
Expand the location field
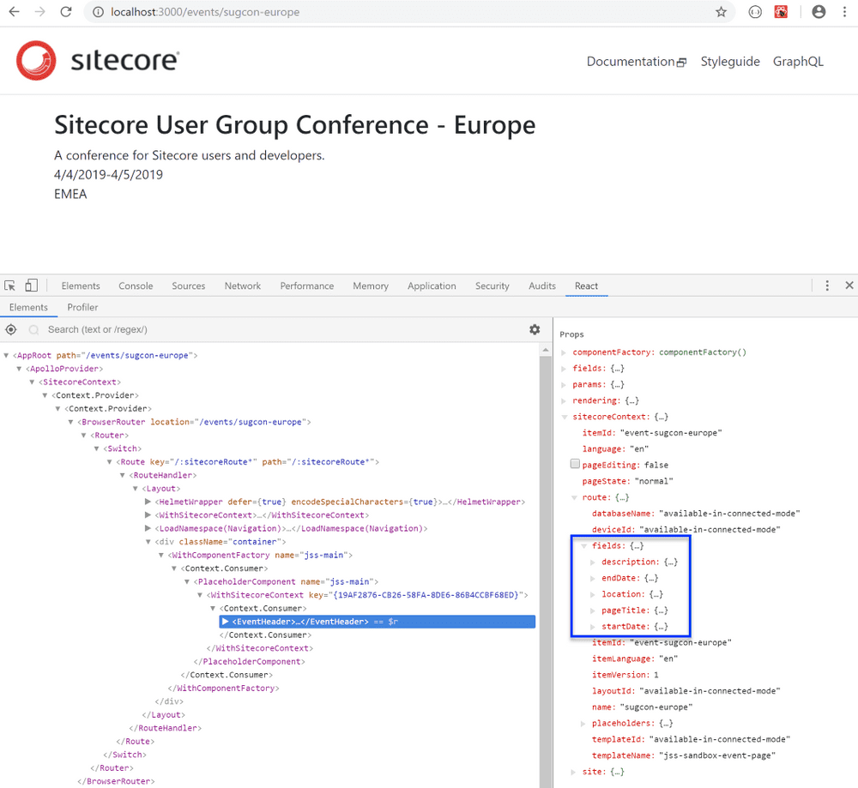click(593, 594)
